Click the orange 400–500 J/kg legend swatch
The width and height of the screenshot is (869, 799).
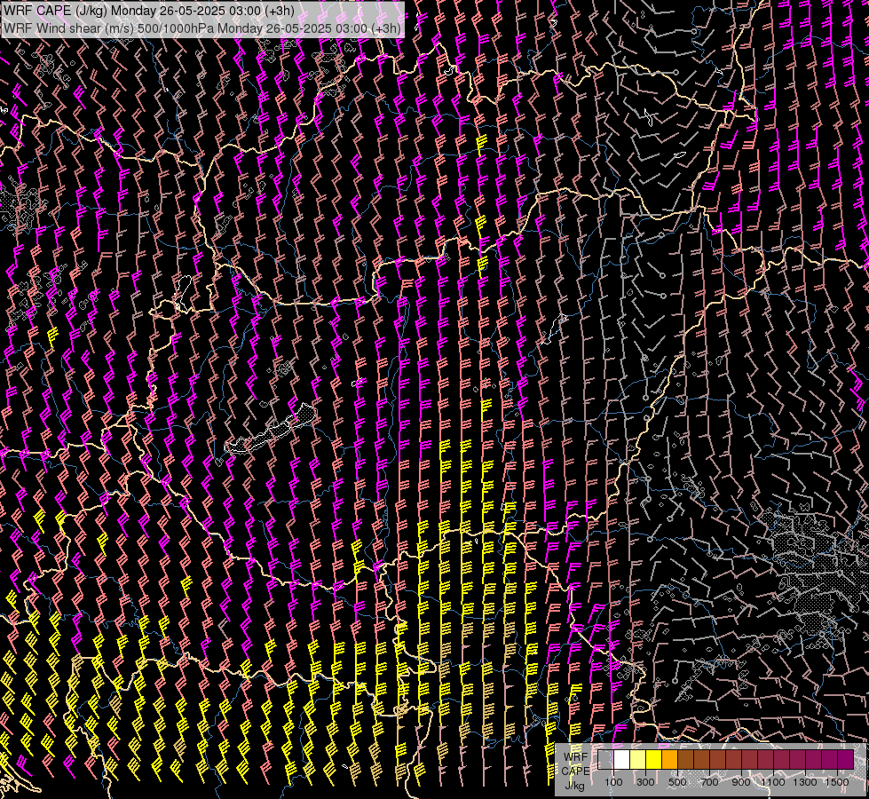(x=670, y=760)
